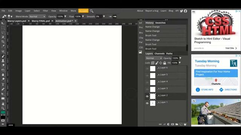Select the Lasso tool

[x=3, y=33]
